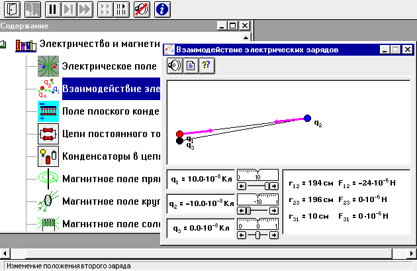Click the flat capacitor plates icon
Viewport: 417px width, 271px height.
[x=48, y=111]
